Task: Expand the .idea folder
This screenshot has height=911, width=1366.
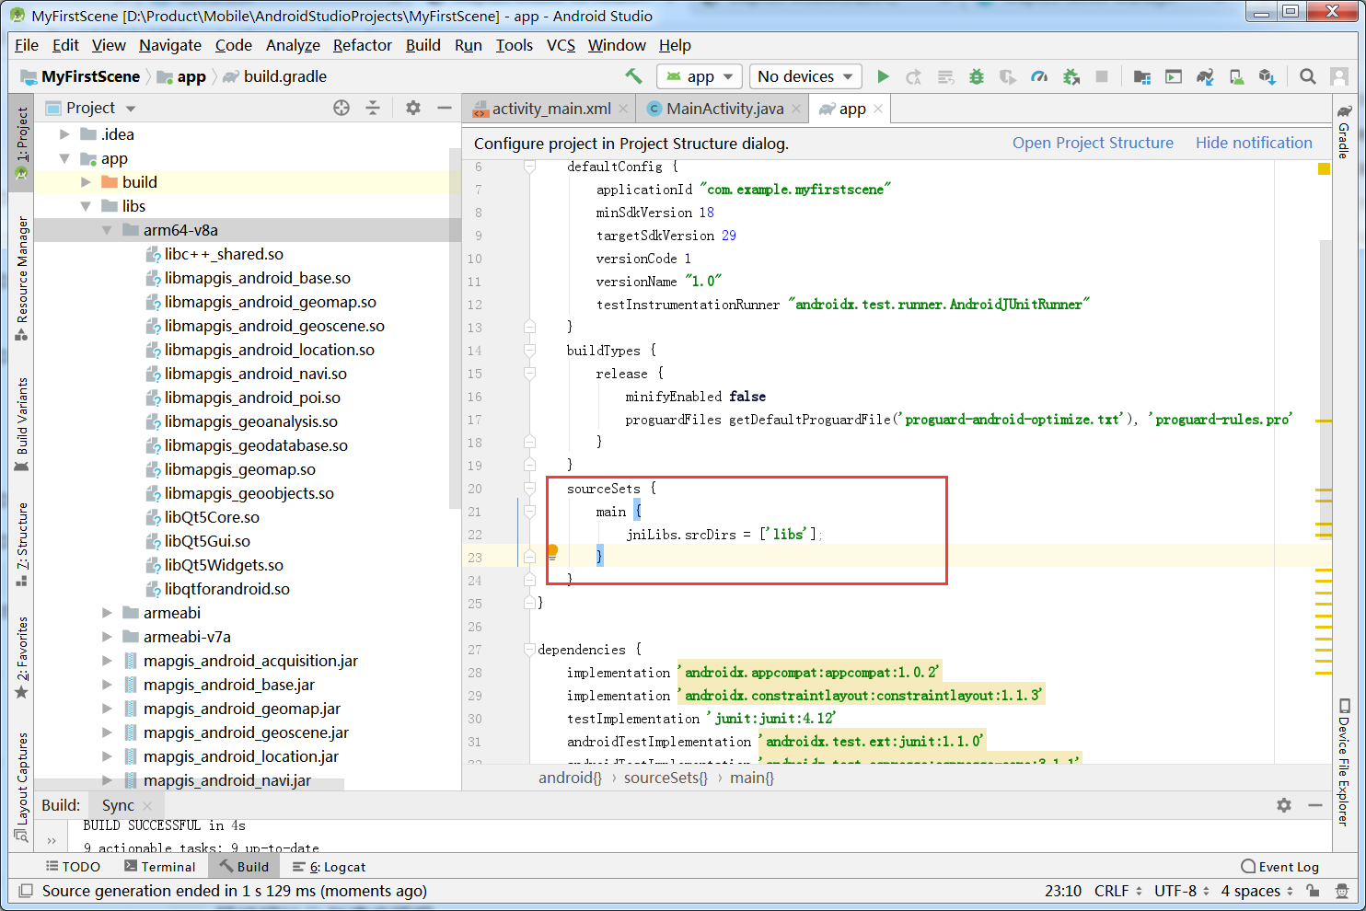Action: pyautogui.click(x=64, y=134)
